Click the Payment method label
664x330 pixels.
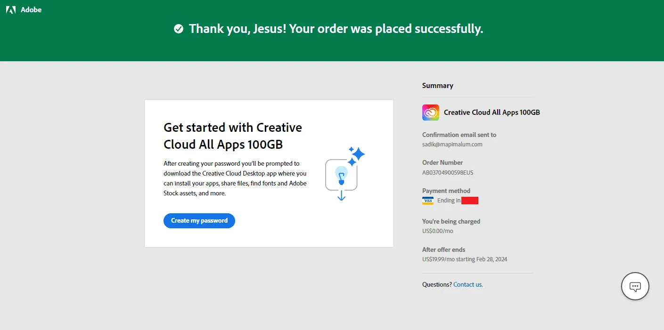[446, 191]
